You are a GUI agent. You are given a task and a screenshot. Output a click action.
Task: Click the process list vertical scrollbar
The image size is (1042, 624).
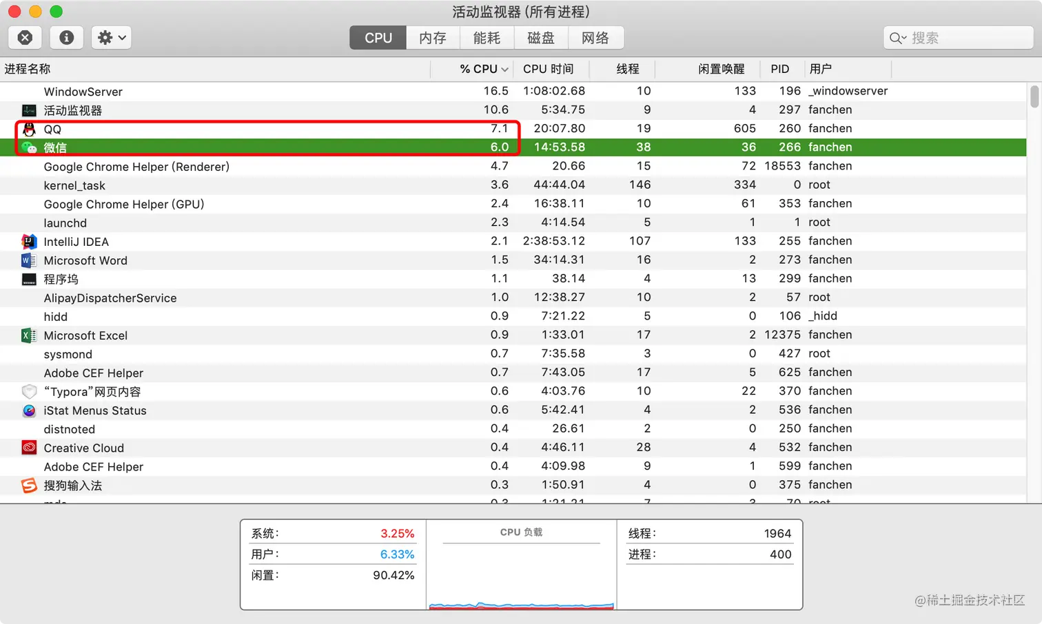pyautogui.click(x=1034, y=96)
